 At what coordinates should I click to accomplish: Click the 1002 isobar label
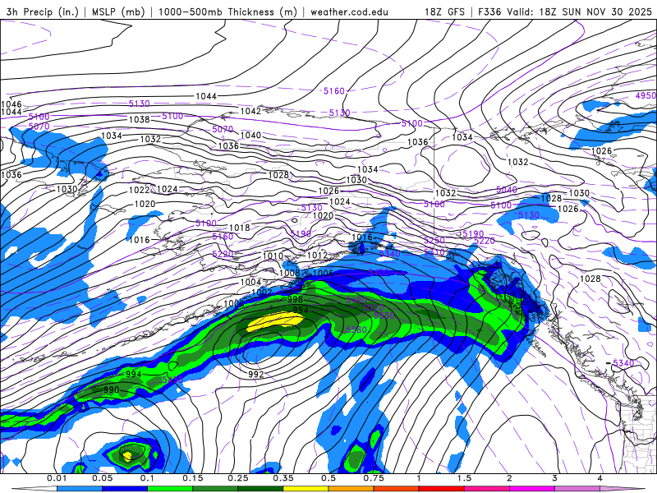coord(262,293)
